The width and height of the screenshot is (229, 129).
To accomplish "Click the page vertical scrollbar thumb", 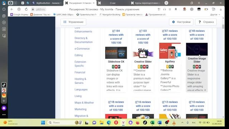I will [223, 27].
